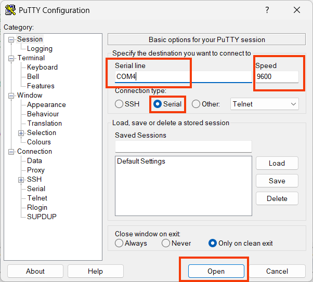313x282 pixels.
Task: Choose Never for close window on exit
Action: coord(166,243)
